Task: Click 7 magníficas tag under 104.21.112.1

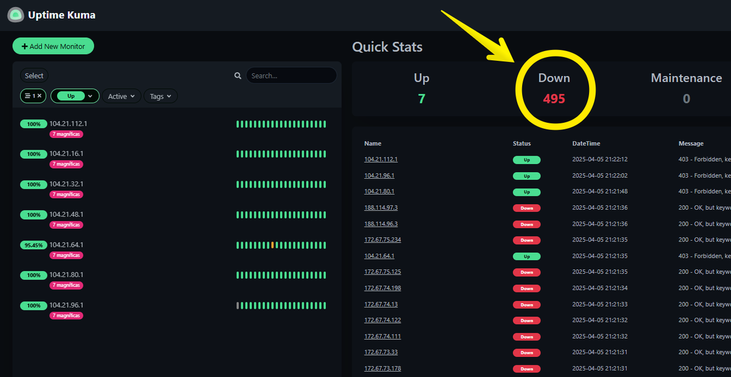Action: click(x=66, y=134)
